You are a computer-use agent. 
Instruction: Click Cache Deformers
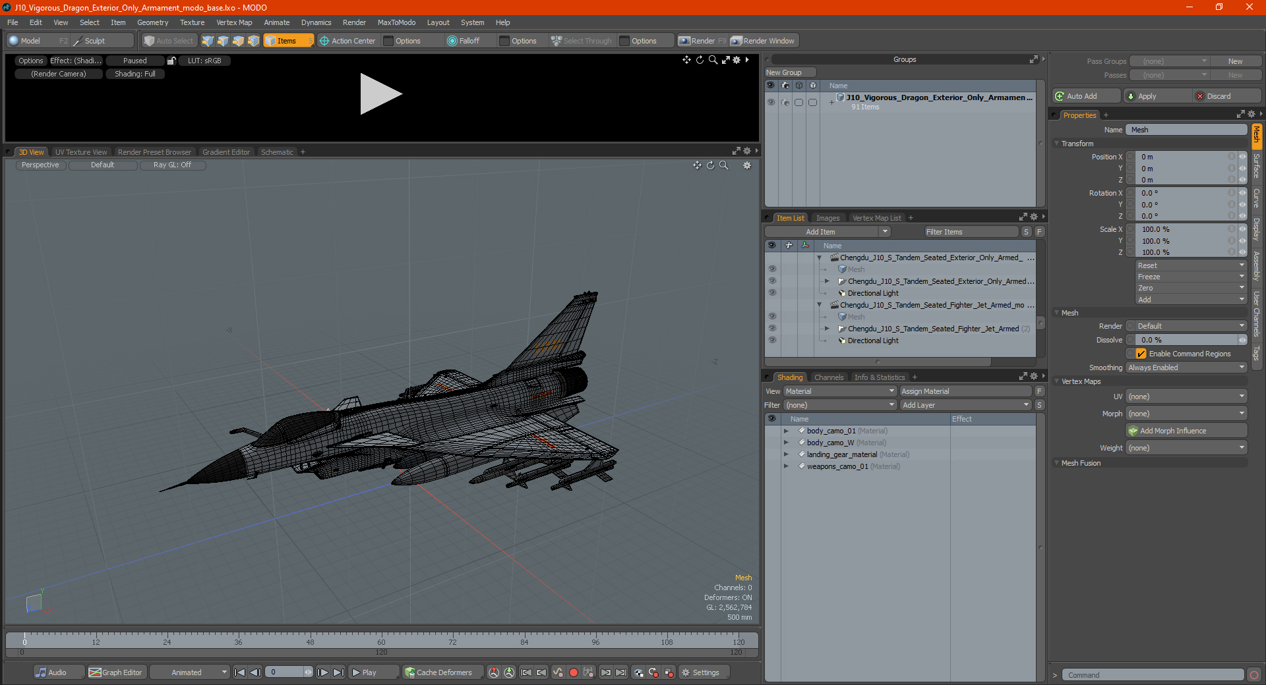pyautogui.click(x=438, y=672)
